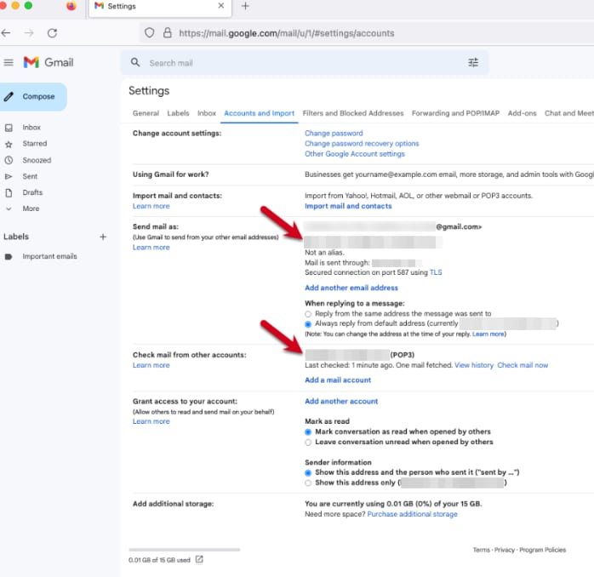Viewport: 594px width, 577px height.
Task: Click the browser forward arrow
Action: click(x=29, y=33)
